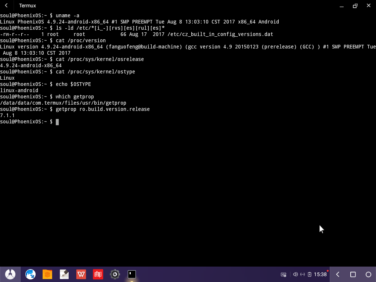376x282 pixels.
Task: Click the 'fanguofeng@build-machine' text
Action: coord(144,47)
